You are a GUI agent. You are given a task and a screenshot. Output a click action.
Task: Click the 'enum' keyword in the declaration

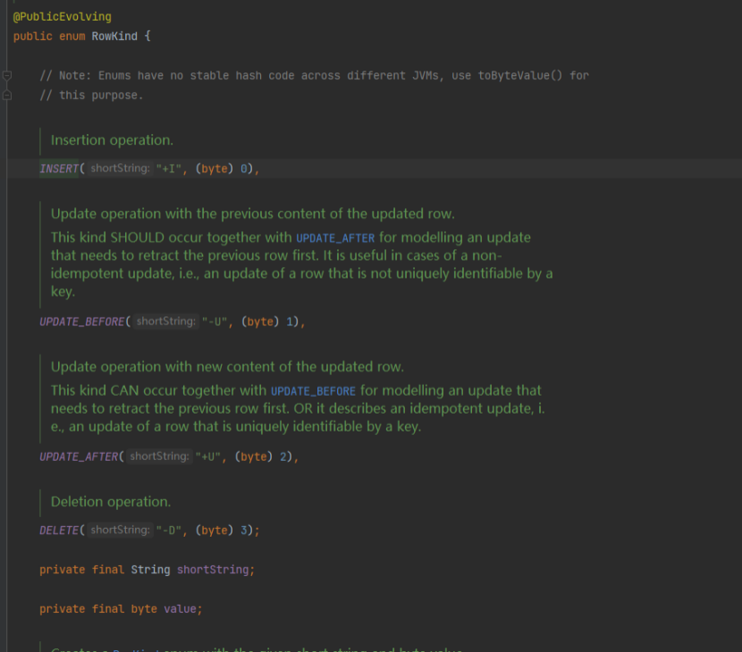pos(72,37)
